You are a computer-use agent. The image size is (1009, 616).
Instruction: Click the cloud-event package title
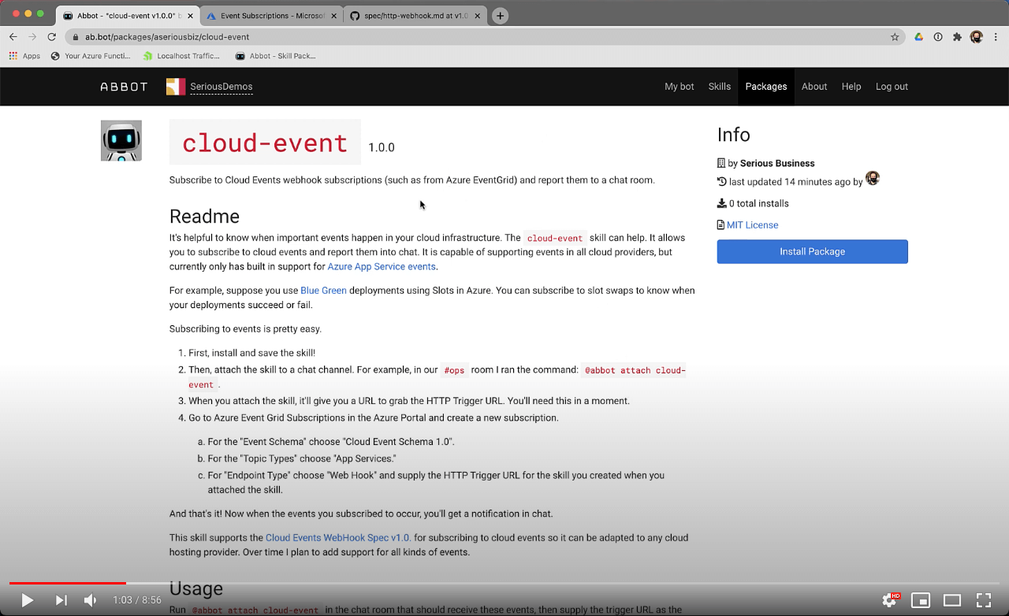265,143
